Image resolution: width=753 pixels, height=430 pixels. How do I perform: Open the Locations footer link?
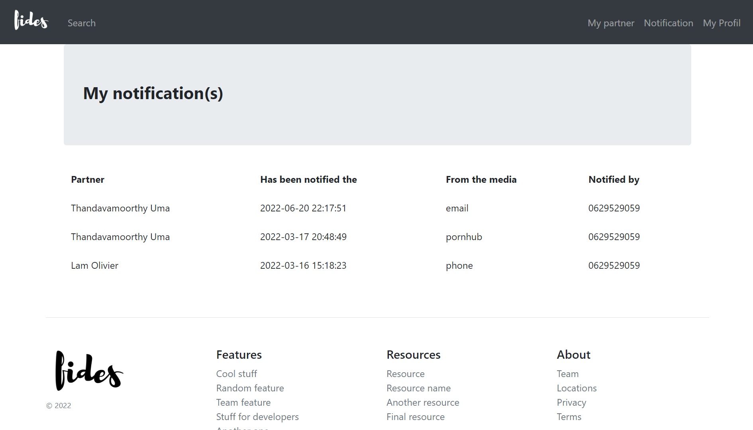coord(576,388)
